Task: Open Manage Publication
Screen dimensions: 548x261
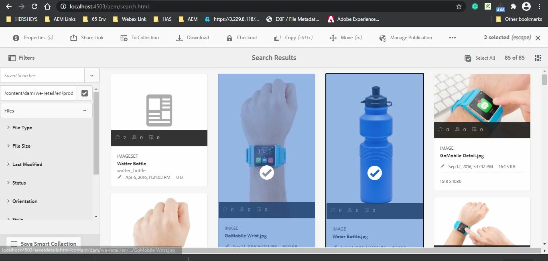Action: 406,38
